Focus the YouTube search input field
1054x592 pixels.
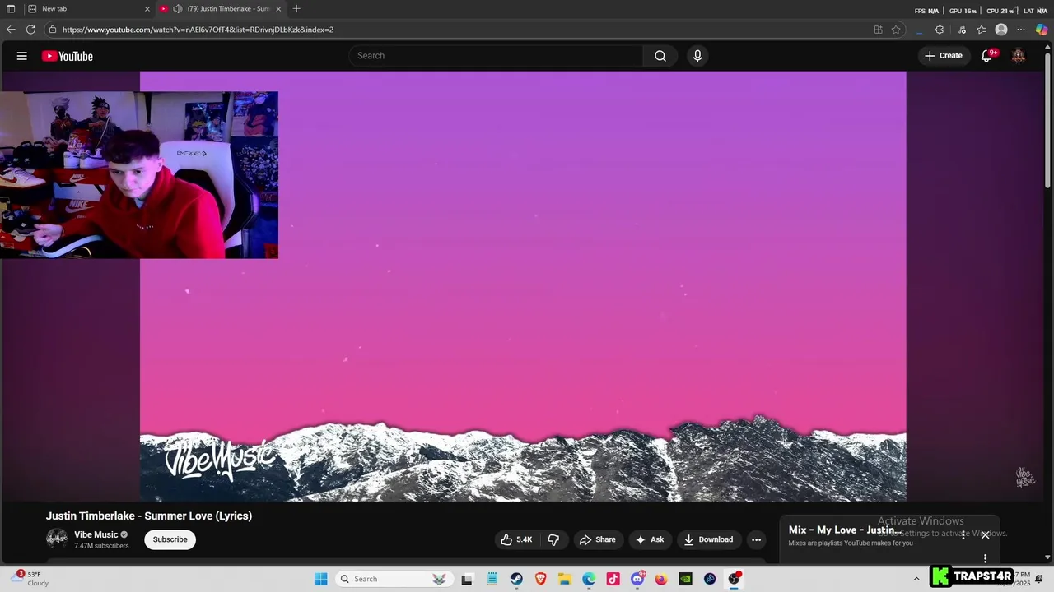(x=496, y=56)
